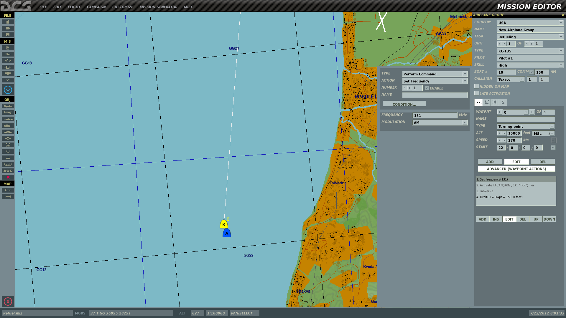Select action 2 Activate TACAN entry

(516, 185)
